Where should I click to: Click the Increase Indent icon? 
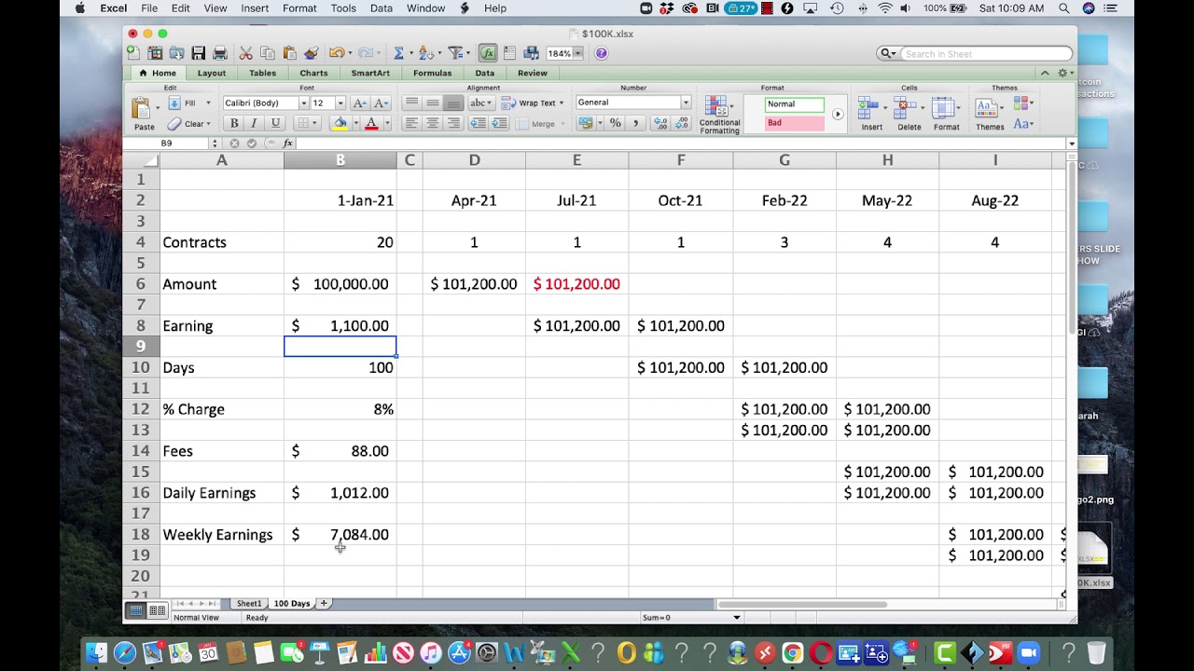click(500, 123)
